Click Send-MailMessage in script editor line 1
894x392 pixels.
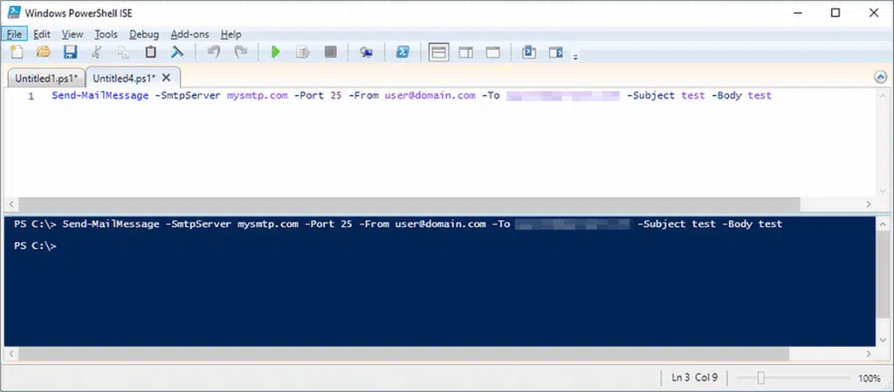tap(100, 96)
